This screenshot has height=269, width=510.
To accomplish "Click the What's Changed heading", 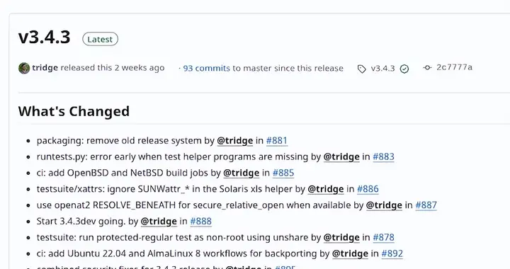I will (74, 111).
